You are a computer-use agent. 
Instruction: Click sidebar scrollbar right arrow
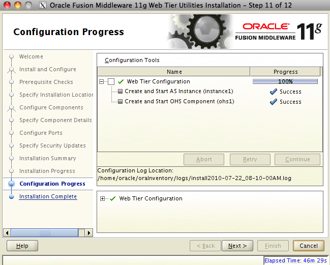coord(89,232)
